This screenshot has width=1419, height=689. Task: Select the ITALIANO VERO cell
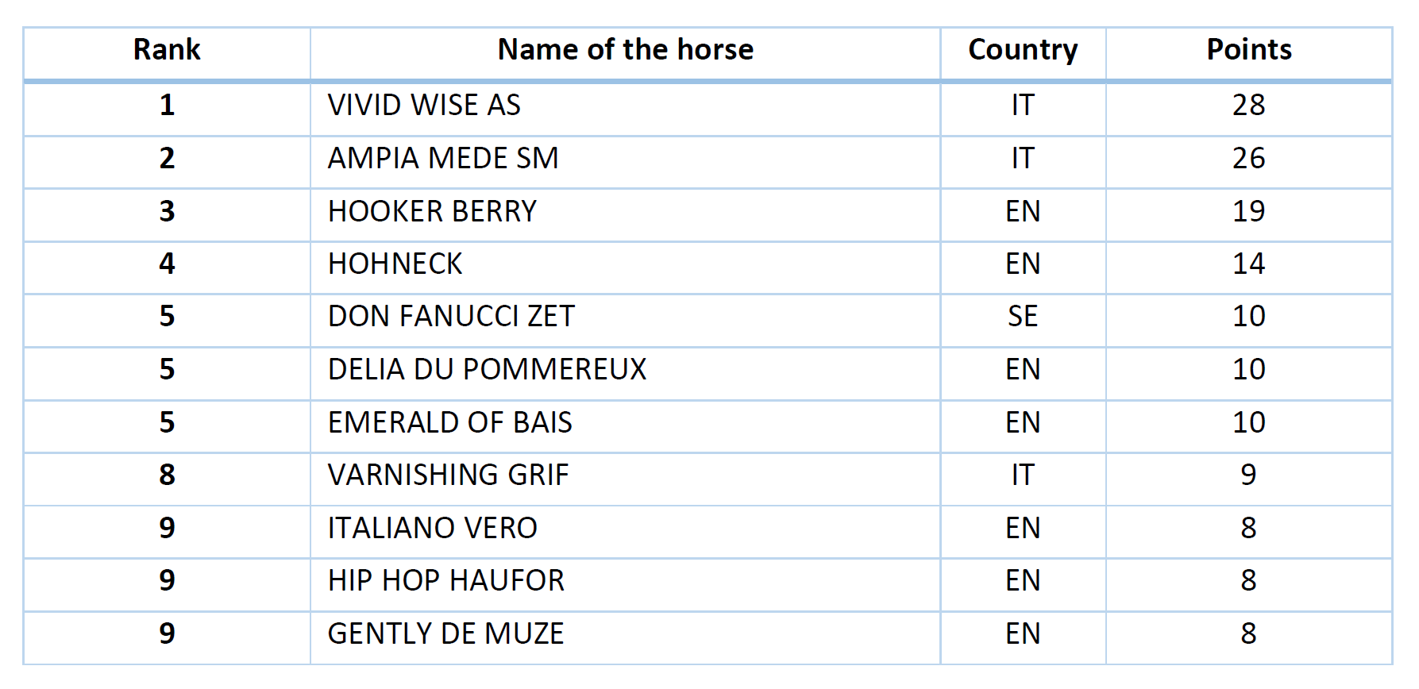coord(432,529)
